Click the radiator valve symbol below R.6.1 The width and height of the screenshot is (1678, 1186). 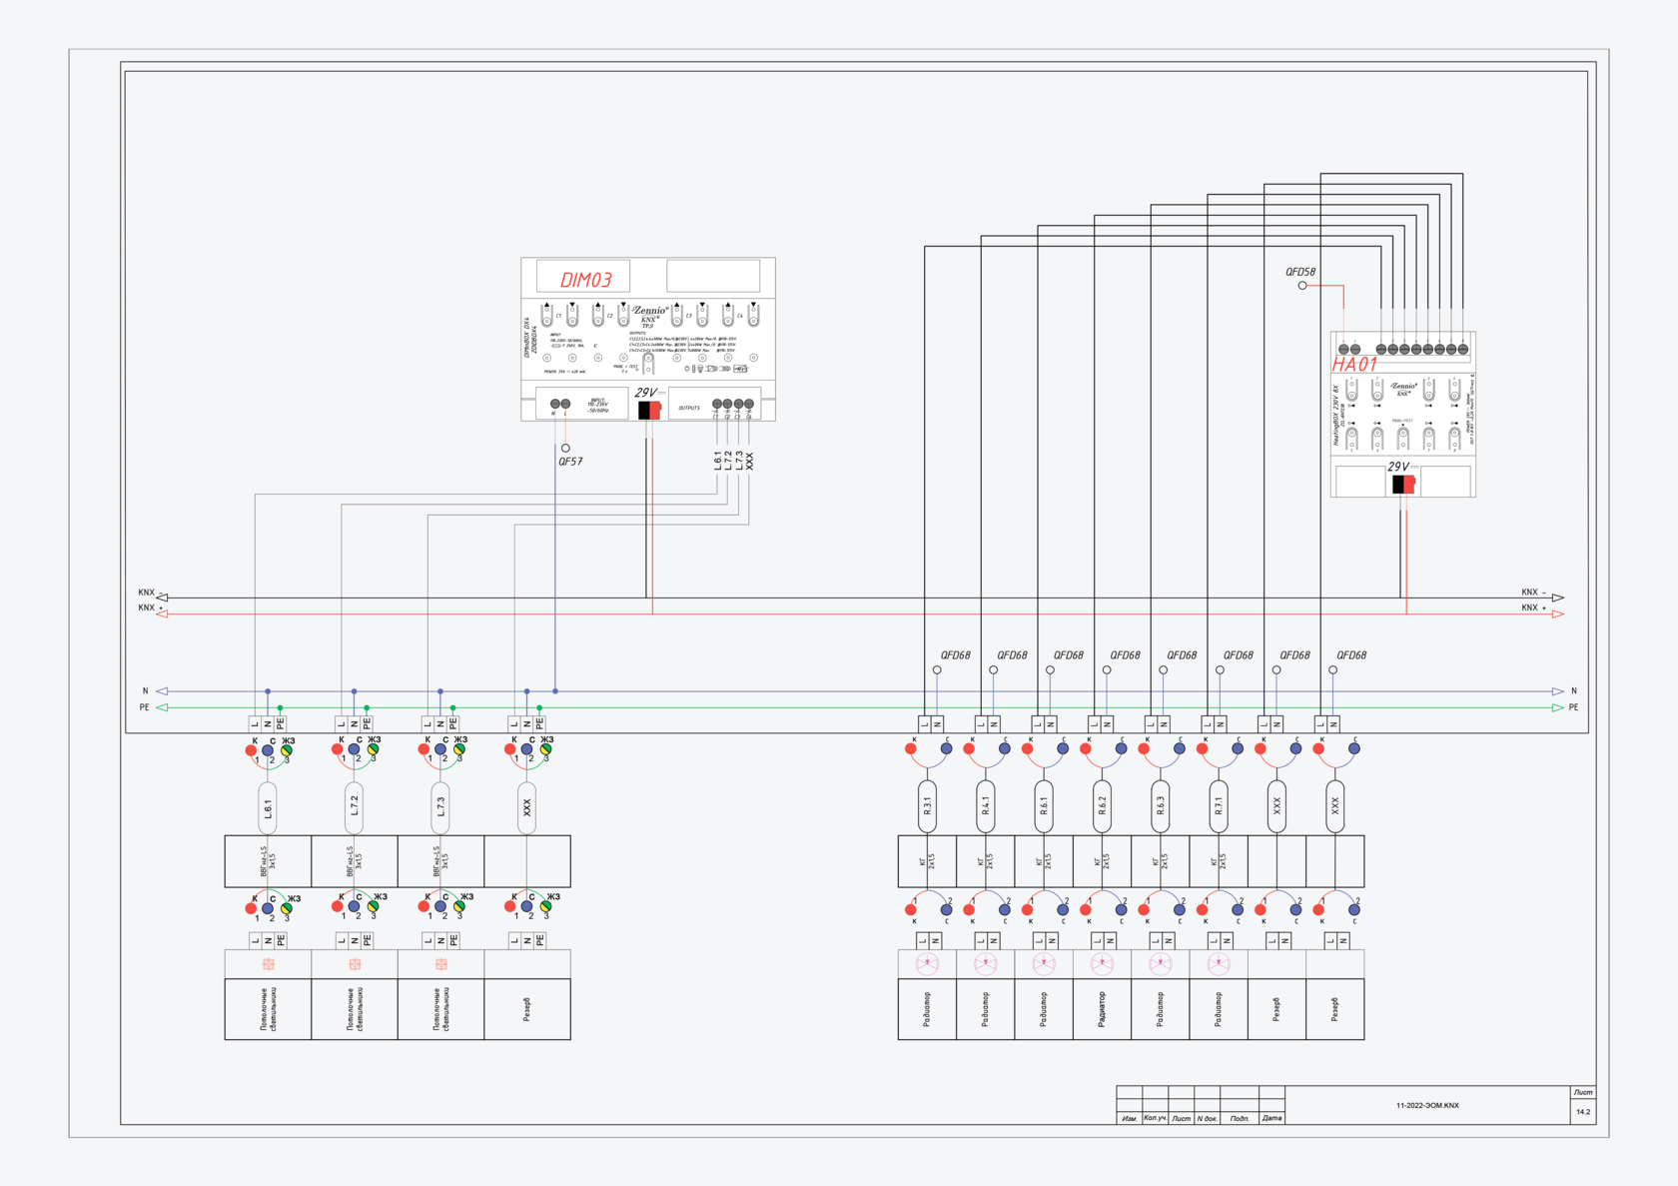1044,963
